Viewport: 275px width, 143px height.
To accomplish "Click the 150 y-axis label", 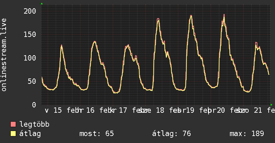I will point(30,35).
